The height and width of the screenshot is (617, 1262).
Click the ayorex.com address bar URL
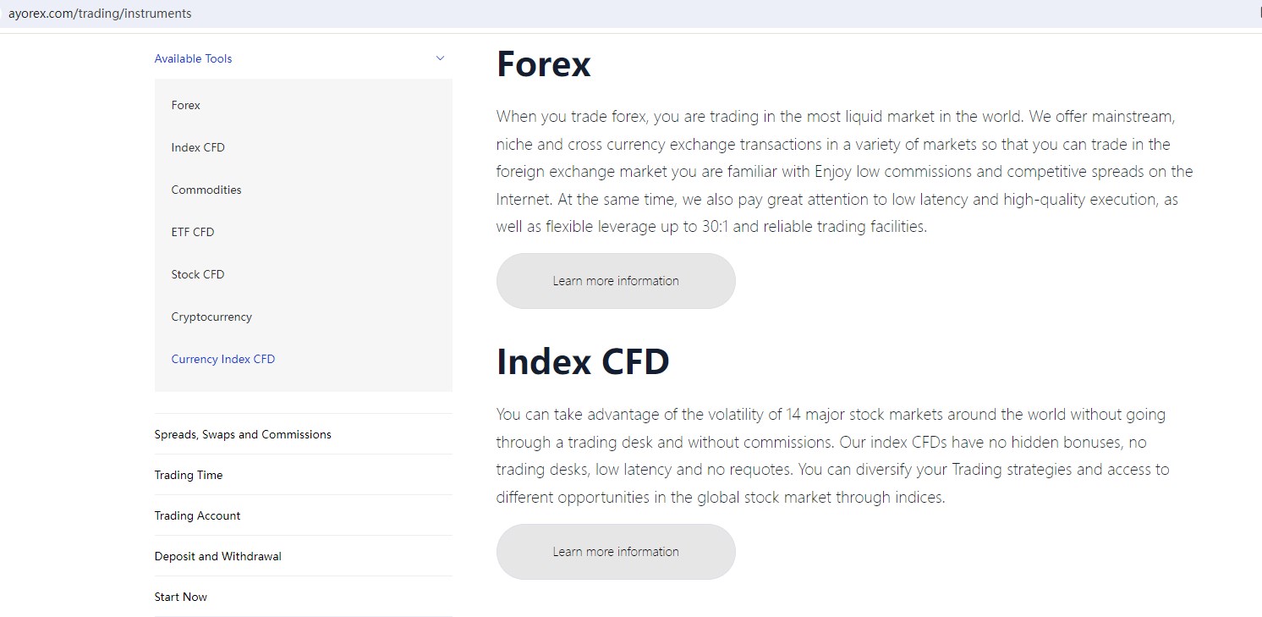coord(100,14)
